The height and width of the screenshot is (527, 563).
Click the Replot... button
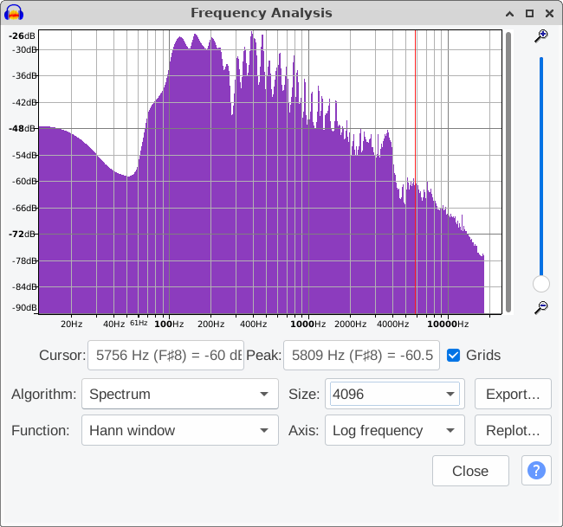(x=513, y=430)
